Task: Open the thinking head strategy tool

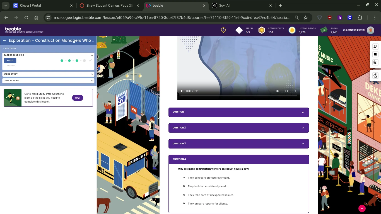Action: (375, 76)
